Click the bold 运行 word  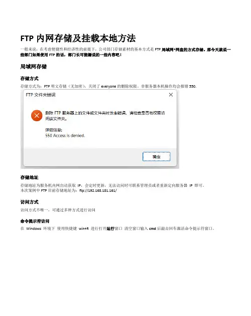(x=110, y=228)
